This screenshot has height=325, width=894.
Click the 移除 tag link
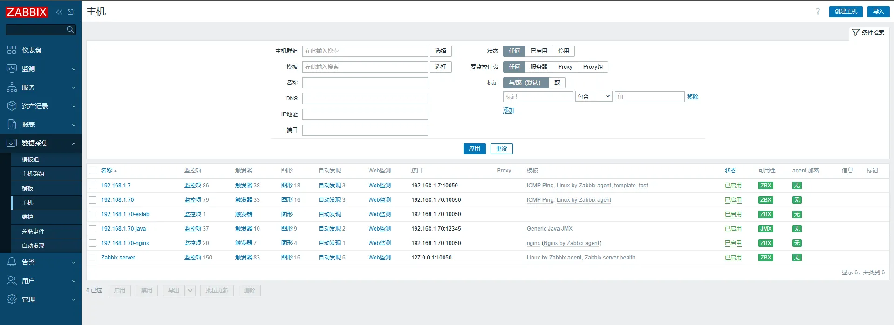(x=693, y=97)
